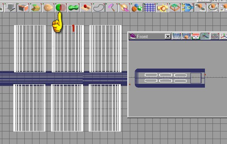Toggle the checkered axes icon in Front window
Image resolution: width=227 pixels, height=144 pixels.
point(205,36)
